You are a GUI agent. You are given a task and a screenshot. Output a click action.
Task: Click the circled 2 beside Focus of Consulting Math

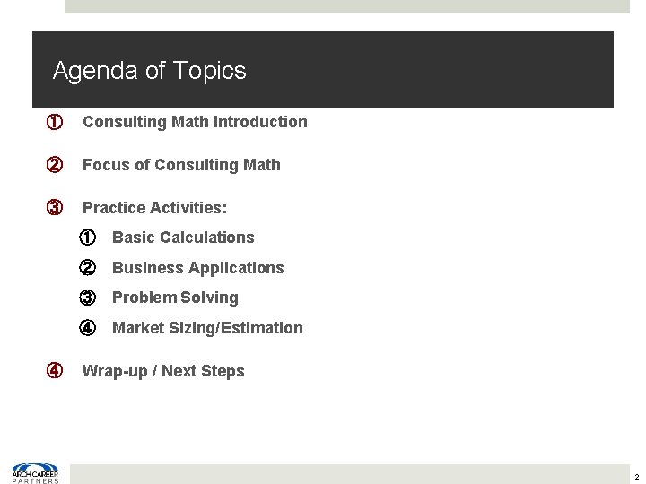54,165
